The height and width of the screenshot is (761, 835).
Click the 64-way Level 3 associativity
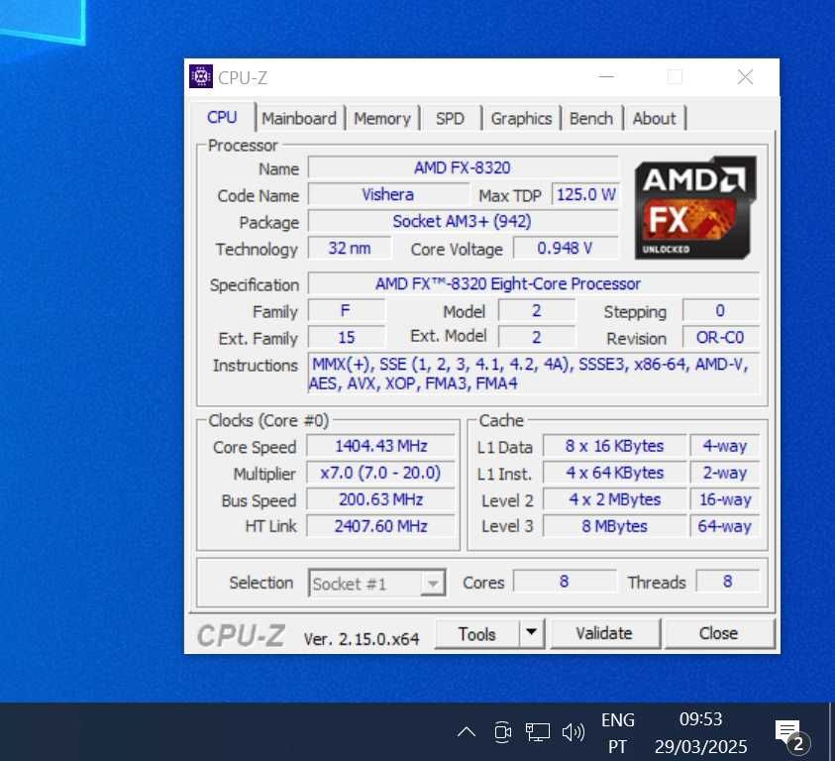pyautogui.click(x=725, y=526)
